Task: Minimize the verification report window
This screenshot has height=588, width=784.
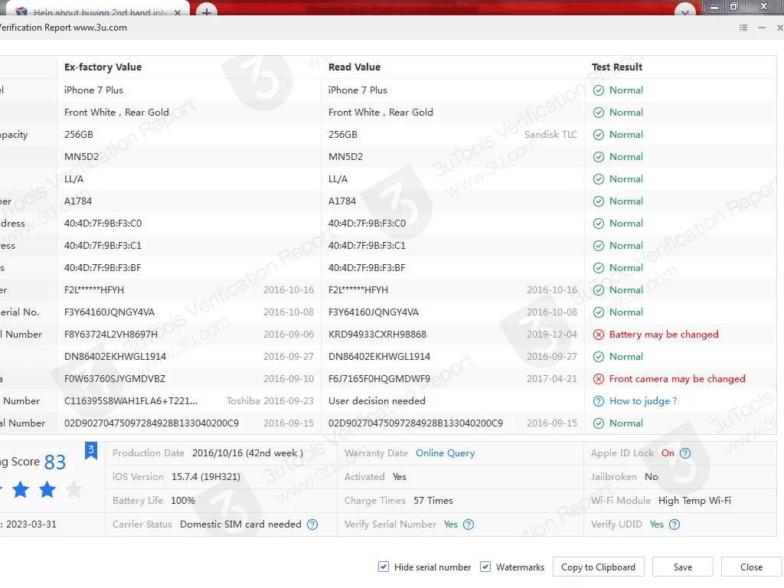Action: (762, 28)
